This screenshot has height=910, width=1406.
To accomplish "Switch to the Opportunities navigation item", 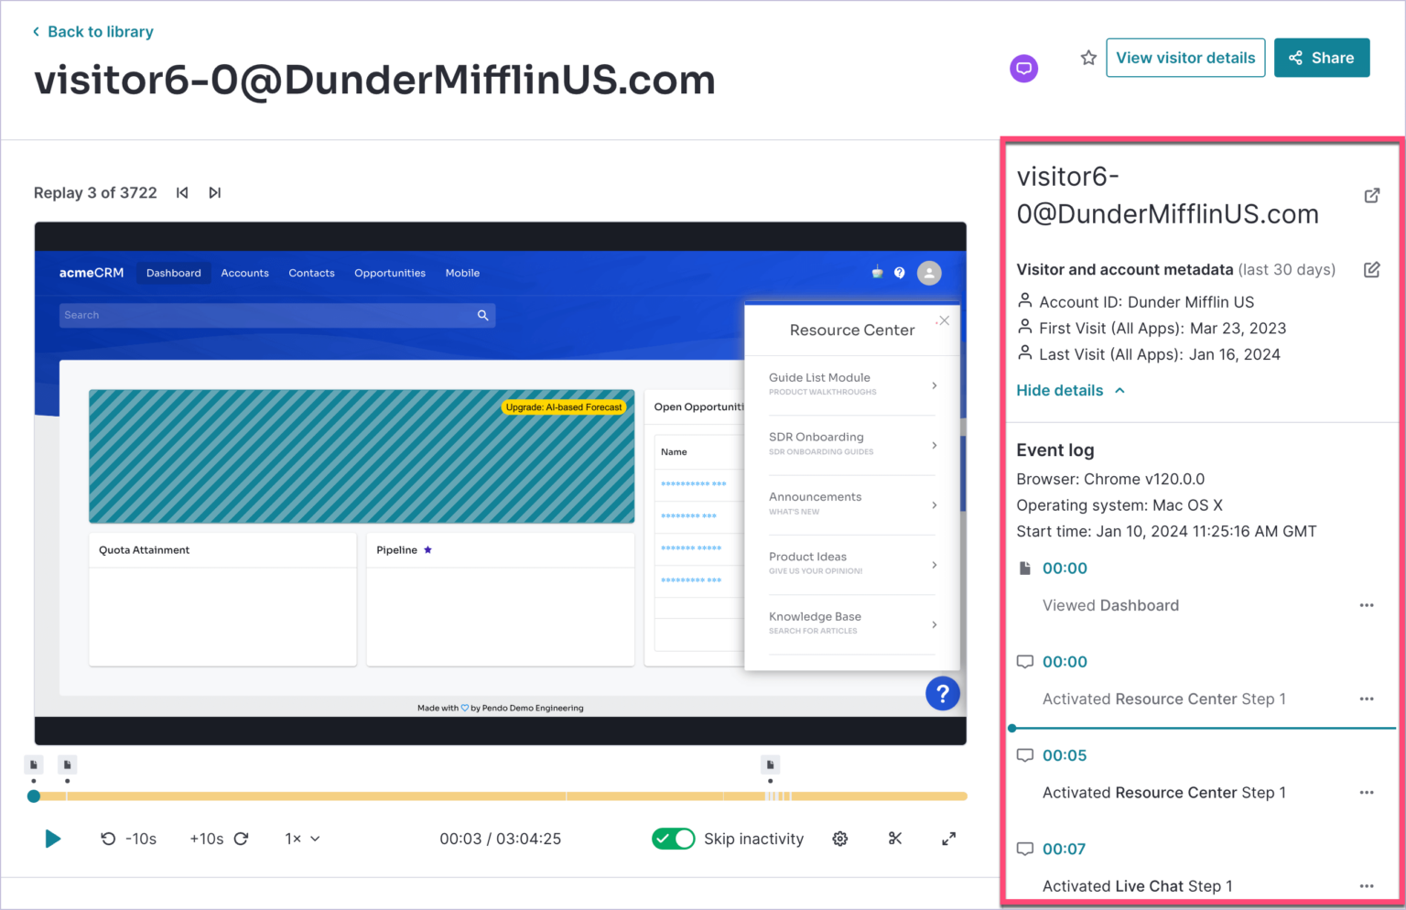I will [390, 273].
